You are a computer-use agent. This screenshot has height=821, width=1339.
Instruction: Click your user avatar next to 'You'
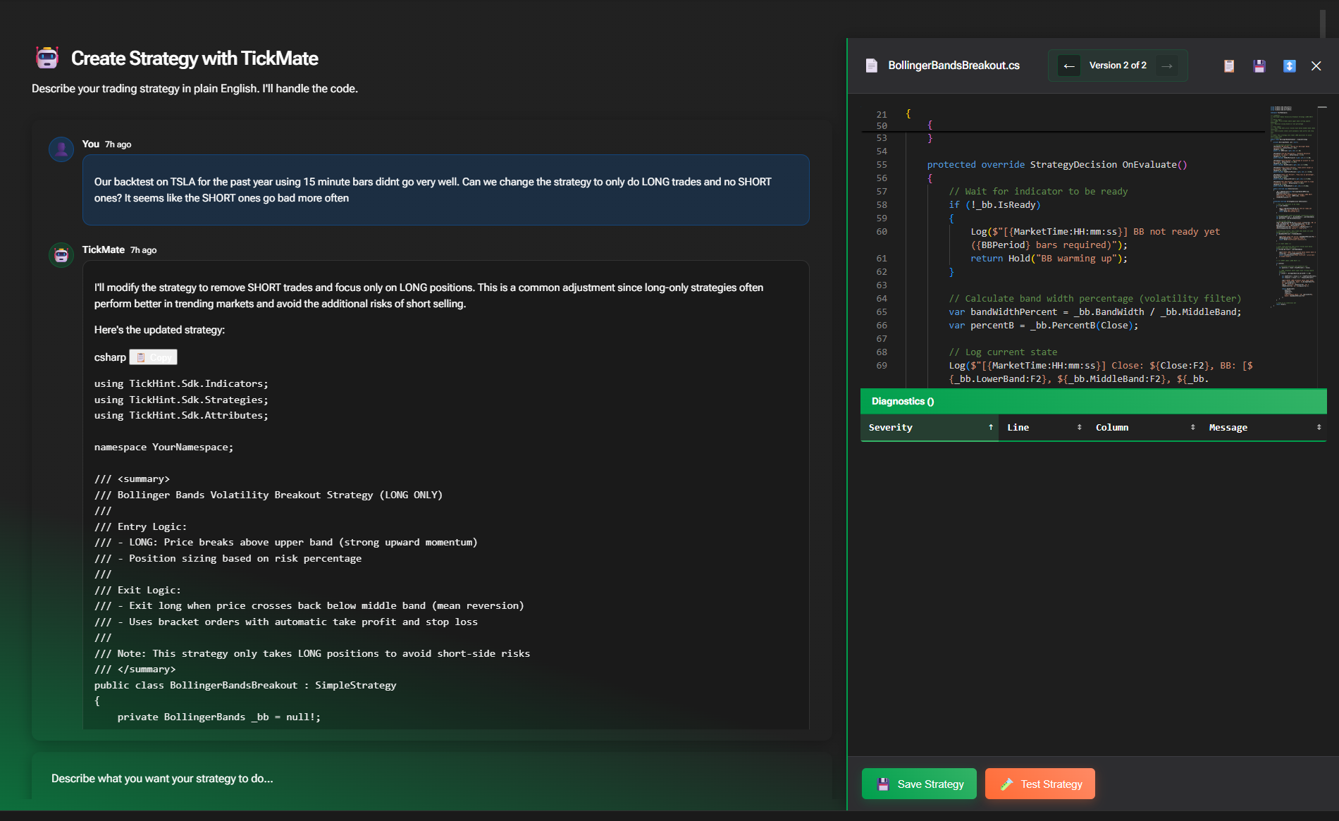[61, 149]
